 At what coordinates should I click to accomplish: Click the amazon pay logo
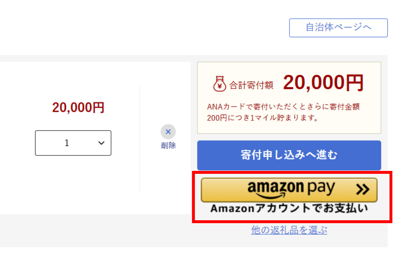pos(291,189)
